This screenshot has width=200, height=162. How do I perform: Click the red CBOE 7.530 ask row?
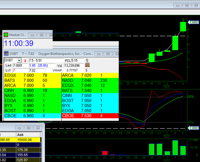click(x=90, y=116)
